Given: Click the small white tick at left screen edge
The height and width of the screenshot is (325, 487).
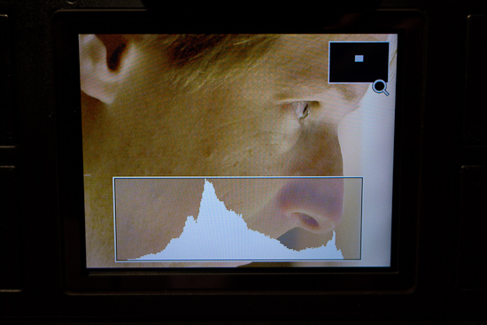Looking at the screenshot, I should click(88, 175).
